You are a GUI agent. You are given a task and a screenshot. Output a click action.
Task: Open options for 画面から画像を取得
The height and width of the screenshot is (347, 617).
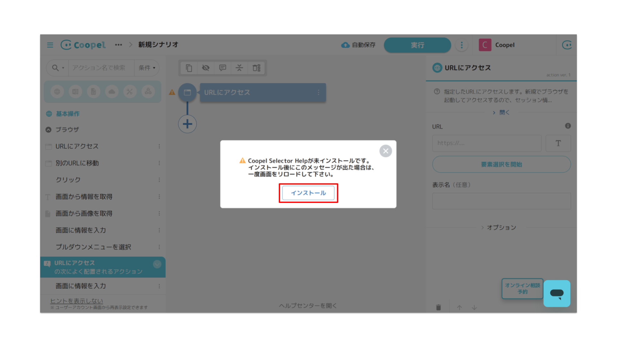[159, 213]
